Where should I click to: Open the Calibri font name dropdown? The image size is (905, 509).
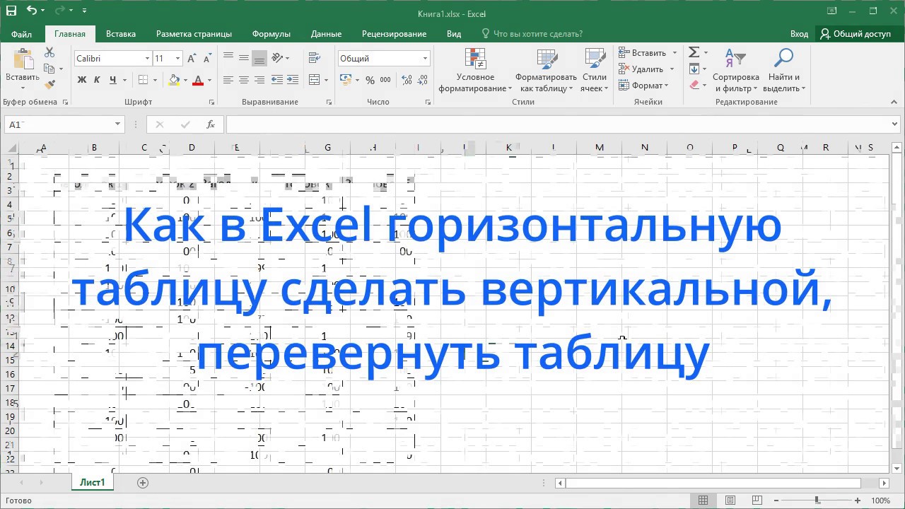pos(147,59)
